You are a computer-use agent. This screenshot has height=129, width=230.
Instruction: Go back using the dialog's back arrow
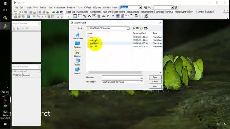(x=134, y=28)
